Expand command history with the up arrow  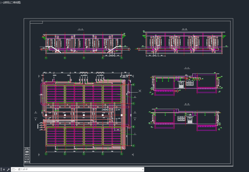coord(143,170)
